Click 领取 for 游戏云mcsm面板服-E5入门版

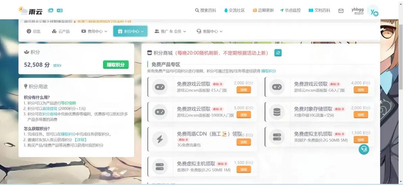point(244,90)
